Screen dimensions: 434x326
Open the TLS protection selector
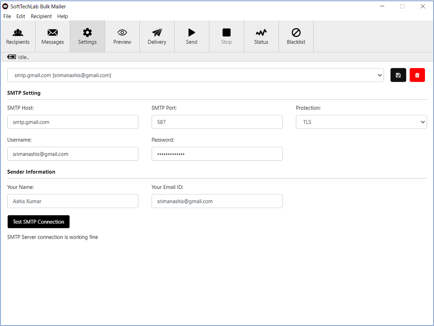coord(361,122)
